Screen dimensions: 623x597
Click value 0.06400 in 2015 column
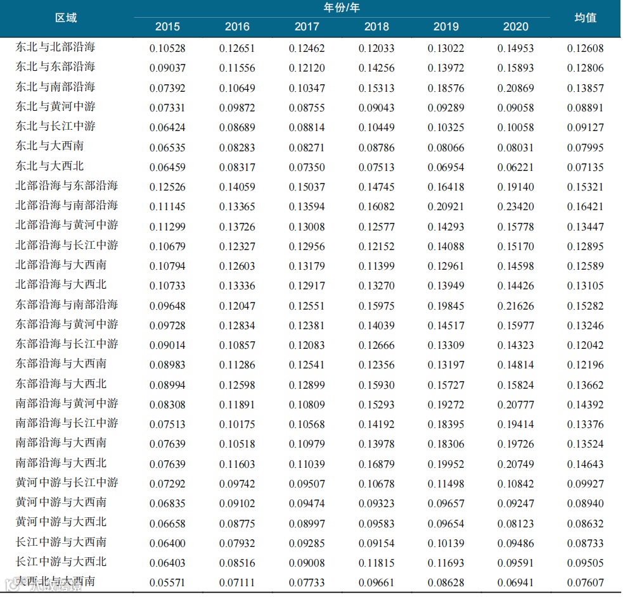pos(167,543)
